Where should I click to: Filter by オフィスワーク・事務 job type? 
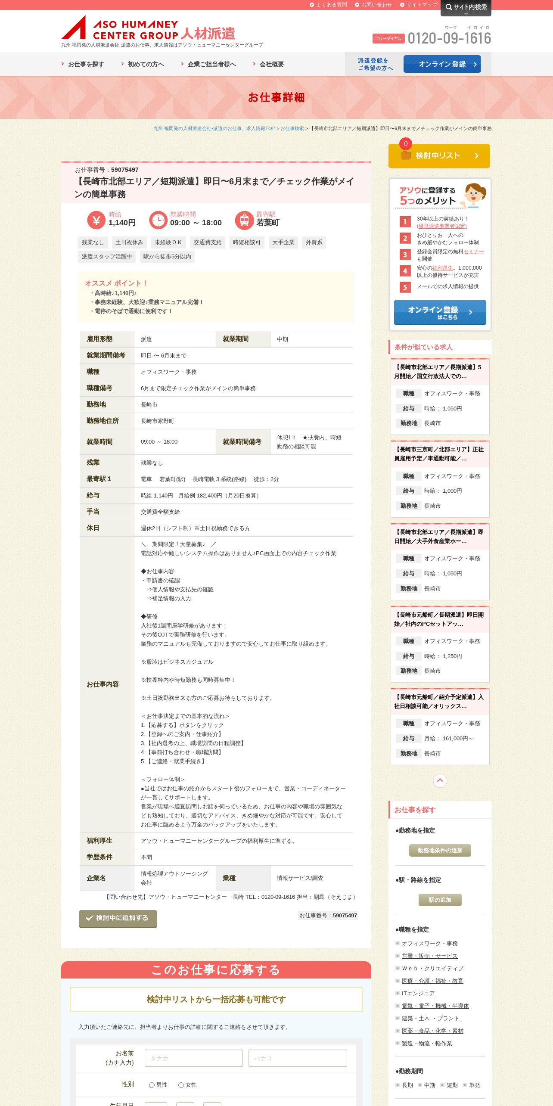[430, 944]
